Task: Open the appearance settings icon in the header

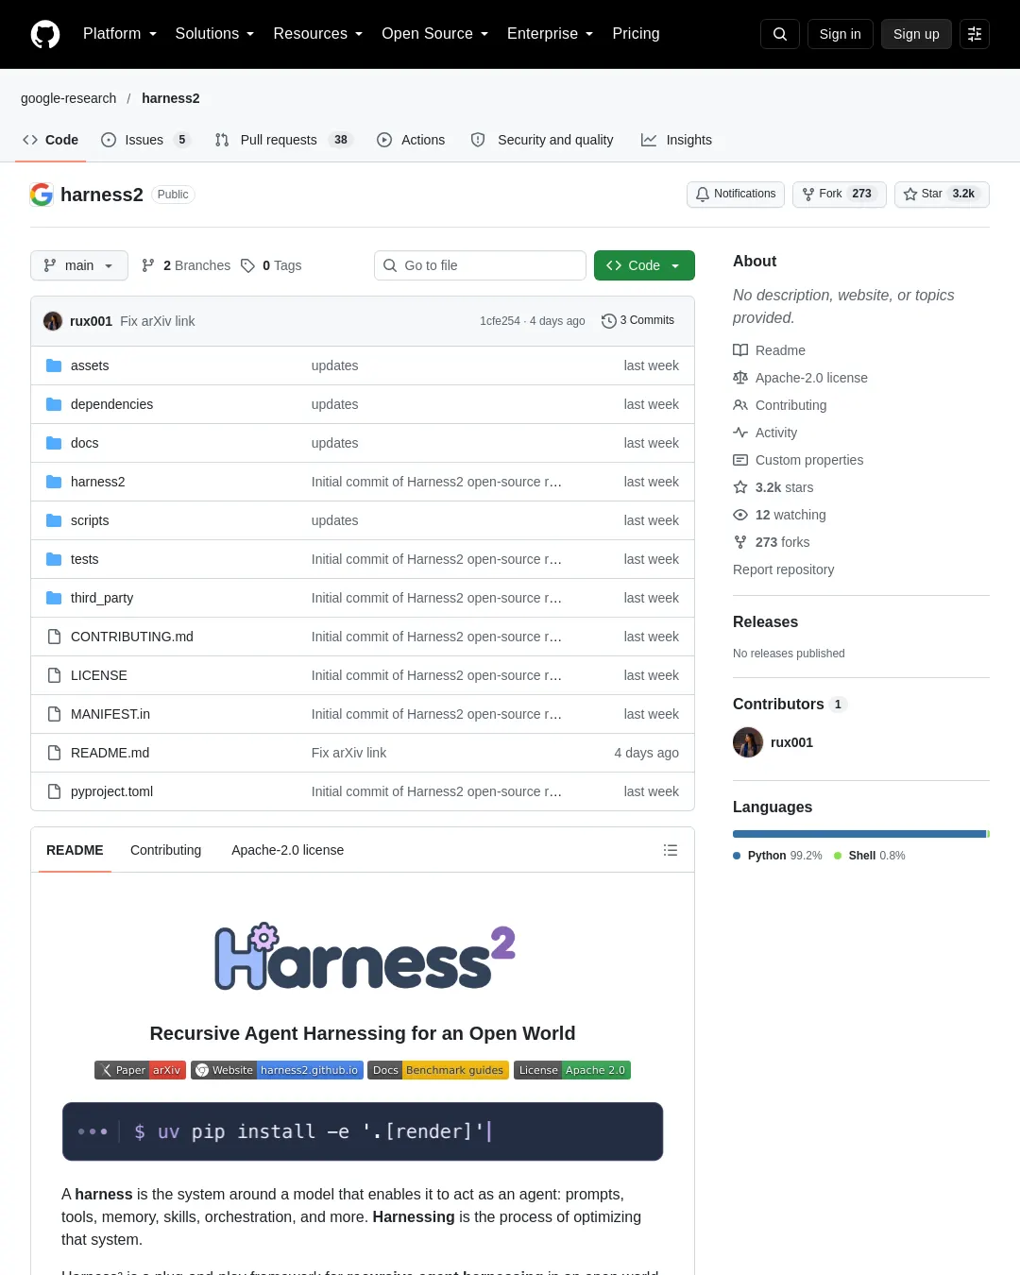Action: 975,34
